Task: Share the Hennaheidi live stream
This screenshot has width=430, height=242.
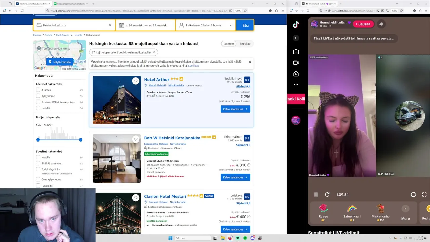Action: point(381,24)
